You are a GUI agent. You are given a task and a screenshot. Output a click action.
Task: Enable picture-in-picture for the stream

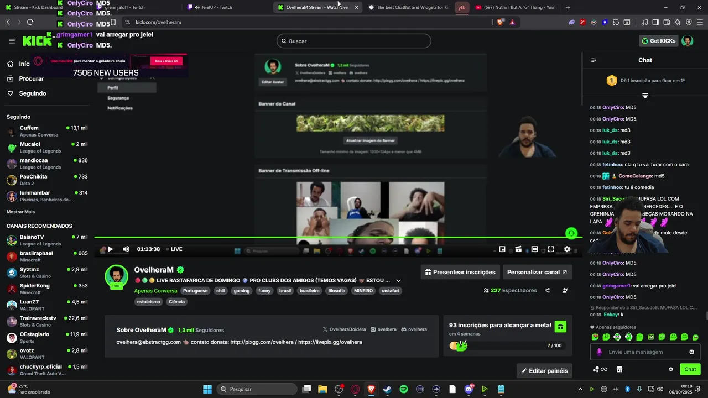click(x=502, y=249)
